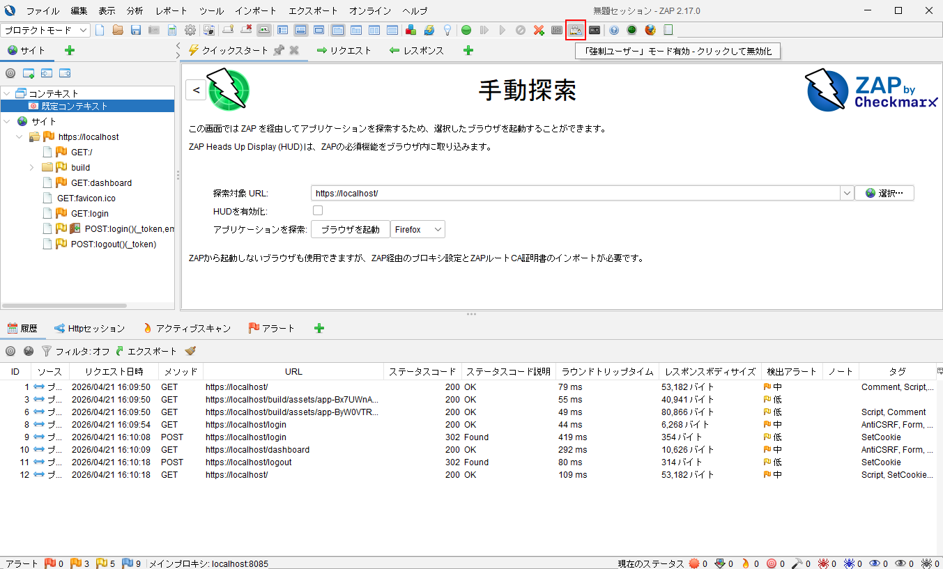The height and width of the screenshot is (569, 943).
Task: Select the GET:dashboard tree node
Action: click(101, 182)
